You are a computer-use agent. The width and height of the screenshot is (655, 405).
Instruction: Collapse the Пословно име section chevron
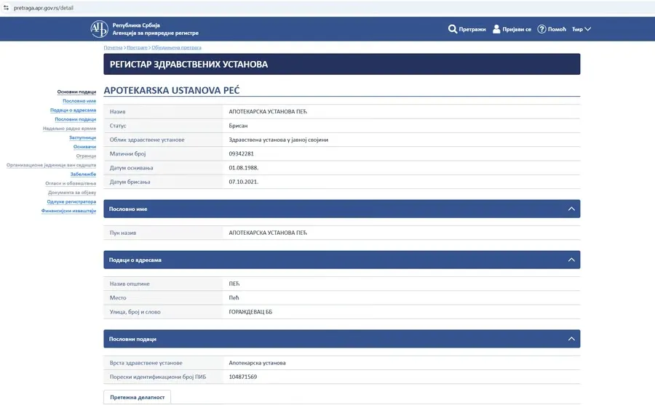point(571,209)
